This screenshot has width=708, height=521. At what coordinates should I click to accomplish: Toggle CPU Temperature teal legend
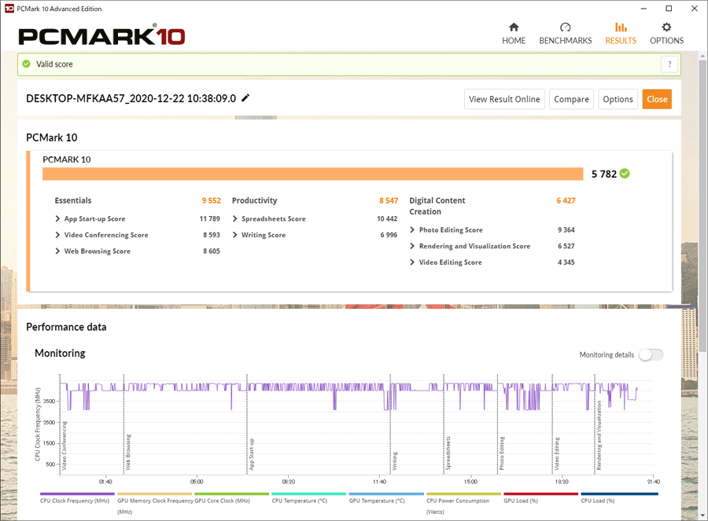(309, 498)
